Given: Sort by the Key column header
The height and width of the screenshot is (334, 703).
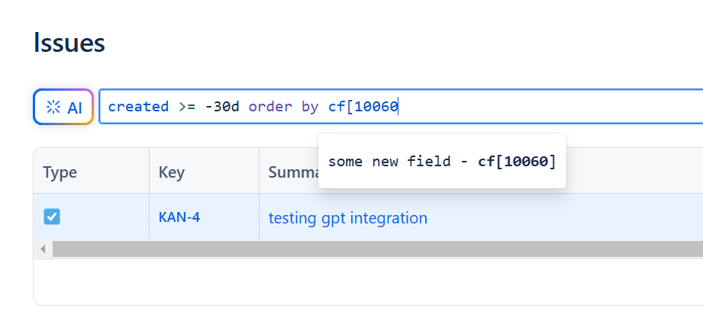Looking at the screenshot, I should point(172,172).
